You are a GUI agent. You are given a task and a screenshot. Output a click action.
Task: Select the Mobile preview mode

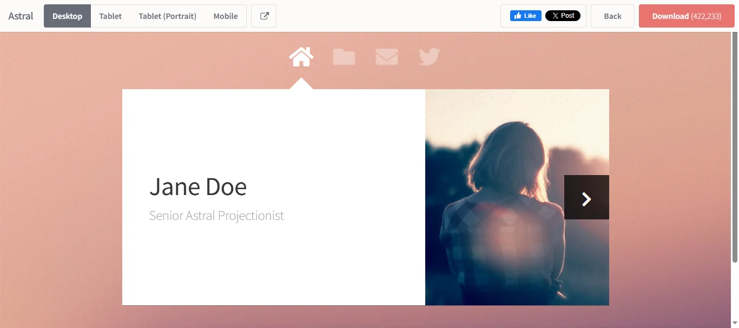[226, 16]
